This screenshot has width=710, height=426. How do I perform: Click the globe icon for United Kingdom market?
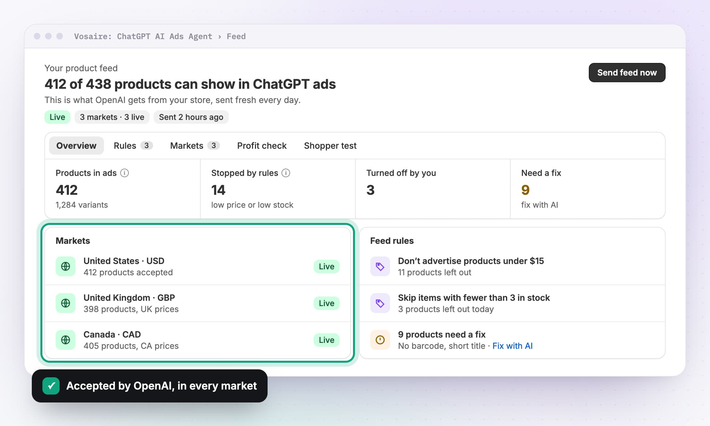(66, 303)
